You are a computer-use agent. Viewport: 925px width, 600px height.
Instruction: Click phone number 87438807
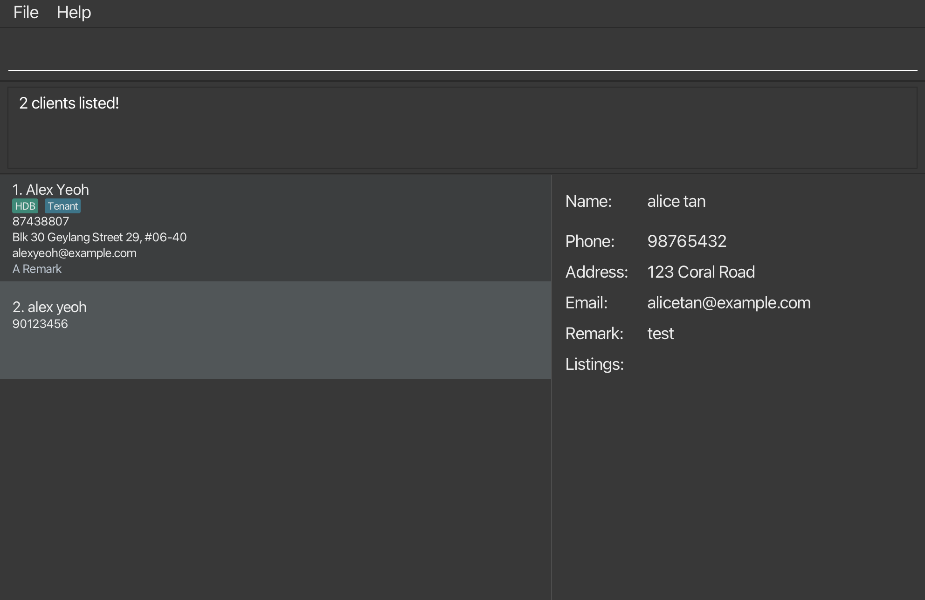(41, 221)
